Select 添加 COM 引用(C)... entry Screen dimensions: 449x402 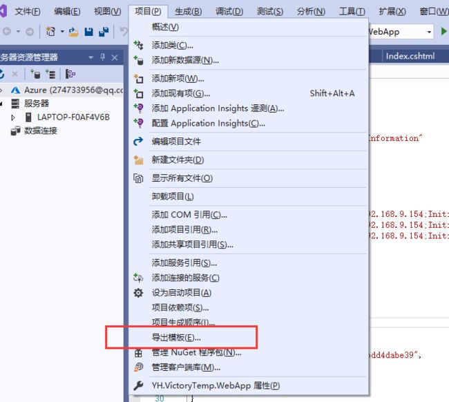pos(249,215)
